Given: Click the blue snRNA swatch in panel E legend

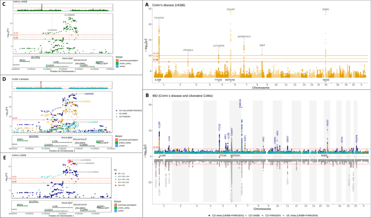Looking at the screenshot, I should click(x=116, y=210).
